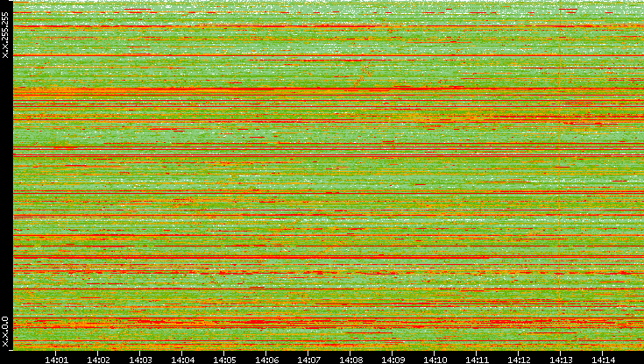Click the 14:03 time axis label
The height and width of the screenshot is (364, 644).
pos(140,360)
